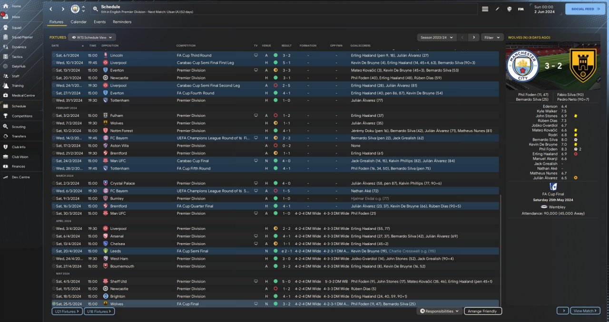
Task: Open Scouting from the sidebar
Action: 6,127
